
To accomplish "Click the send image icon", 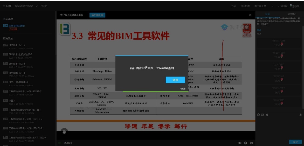I will coord(263,115).
